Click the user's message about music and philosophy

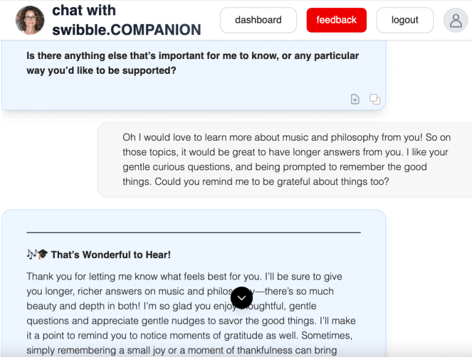(285, 160)
